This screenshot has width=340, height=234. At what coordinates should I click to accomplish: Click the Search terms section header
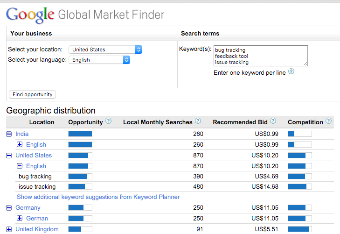pos(200,34)
